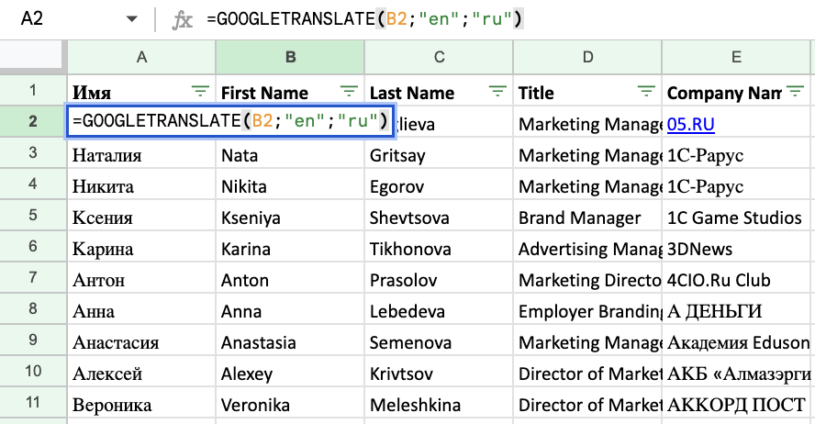Open the filter icon in Имя header
This screenshot has width=815, height=424.
(x=199, y=92)
